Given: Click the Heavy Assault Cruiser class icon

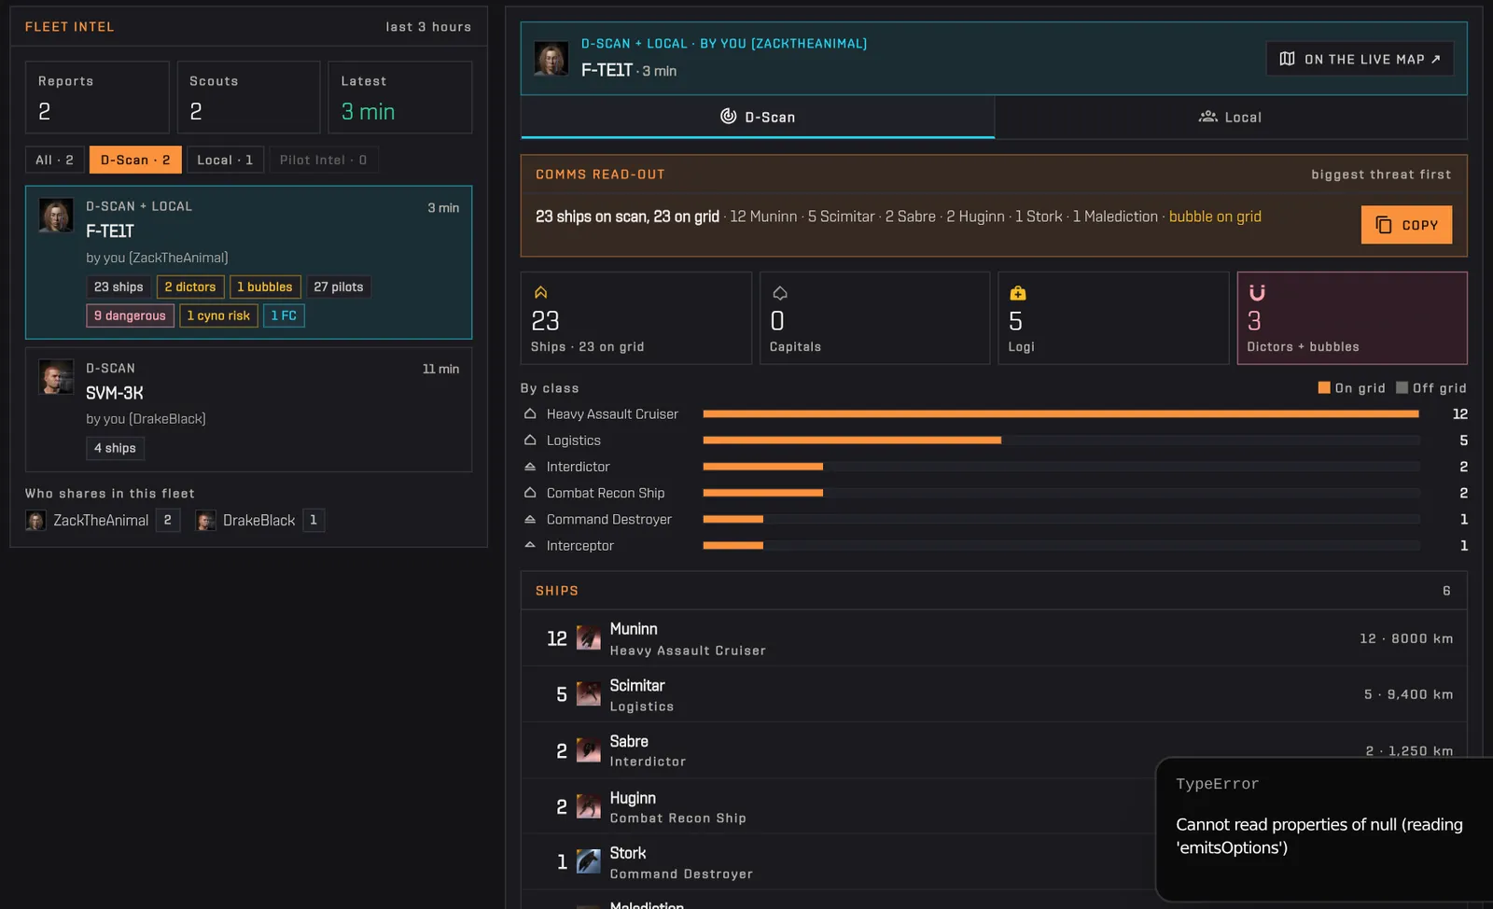Looking at the screenshot, I should click(x=530, y=413).
